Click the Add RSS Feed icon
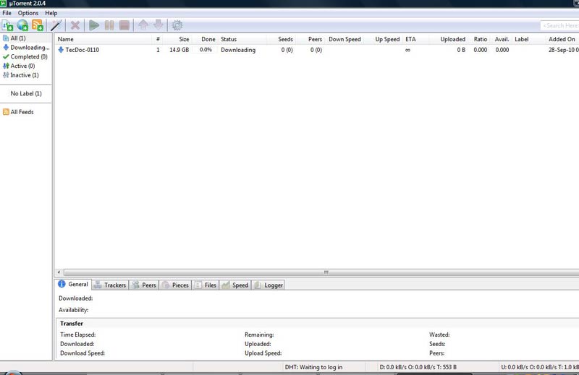This screenshot has height=375, width=579. coord(38,25)
